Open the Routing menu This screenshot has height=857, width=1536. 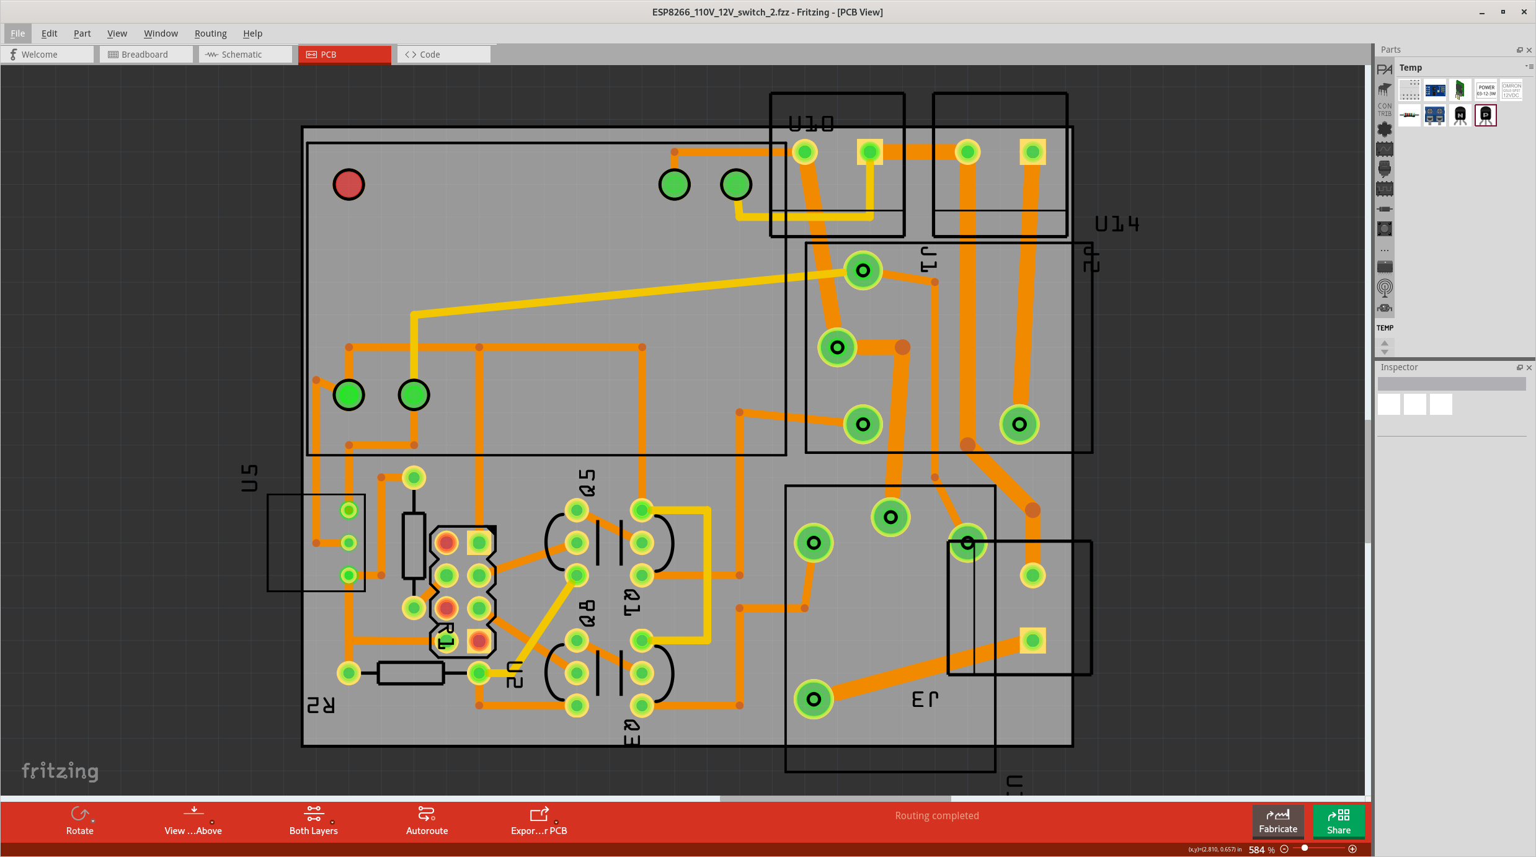coord(210,33)
